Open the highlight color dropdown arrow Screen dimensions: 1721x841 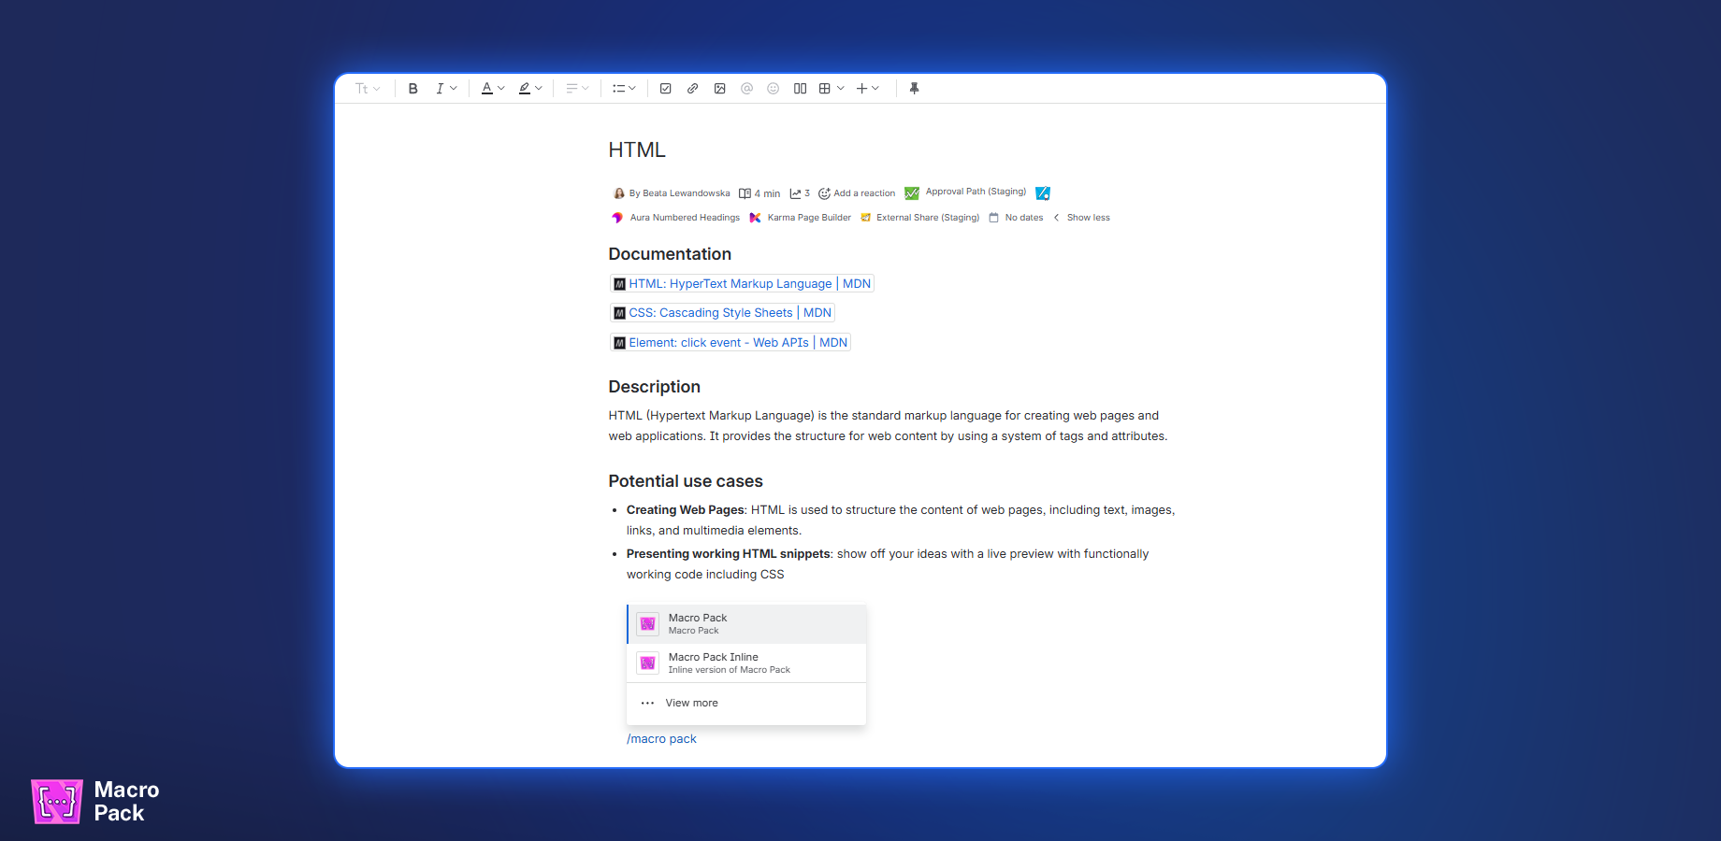[539, 89]
